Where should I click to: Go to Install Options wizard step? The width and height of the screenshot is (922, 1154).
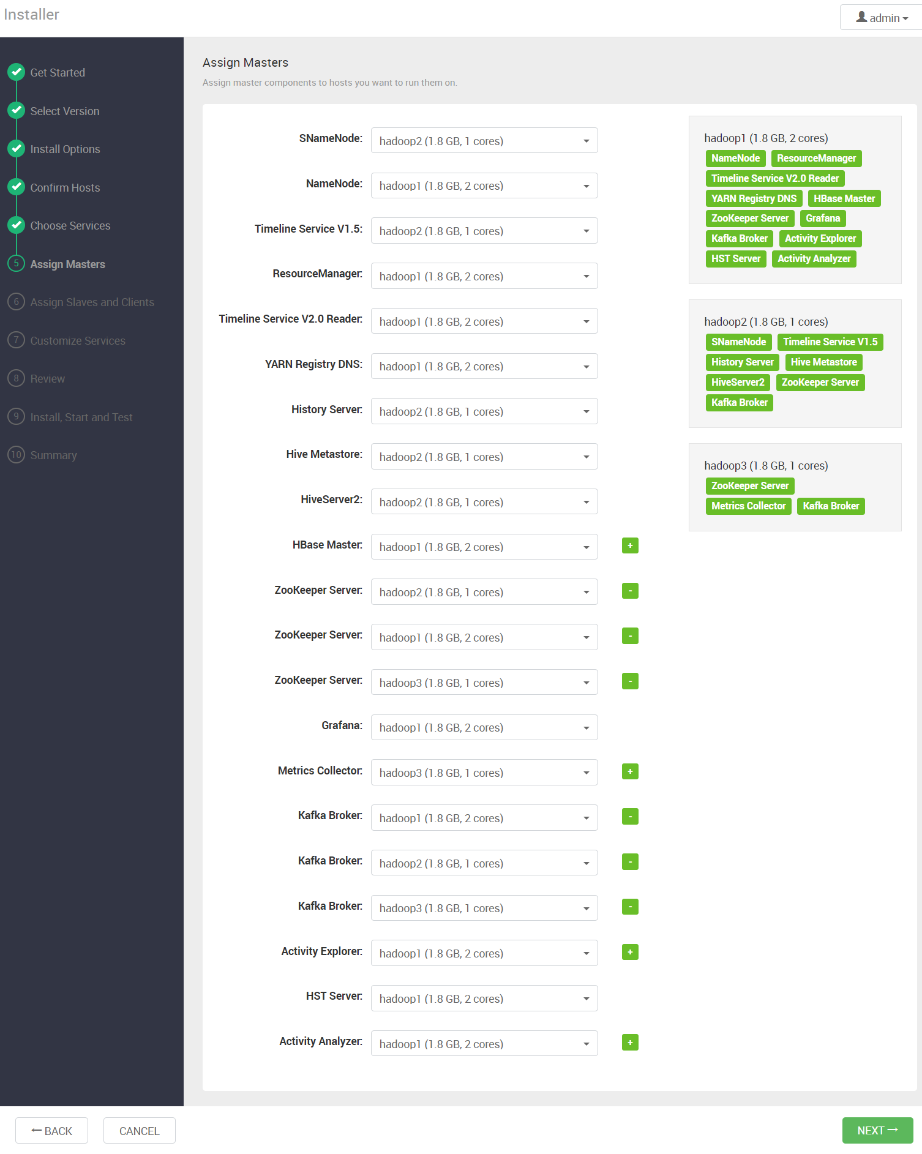pyautogui.click(x=65, y=149)
